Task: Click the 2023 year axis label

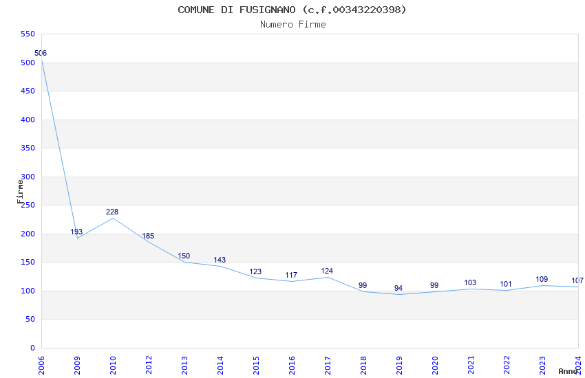Action: [543, 366]
